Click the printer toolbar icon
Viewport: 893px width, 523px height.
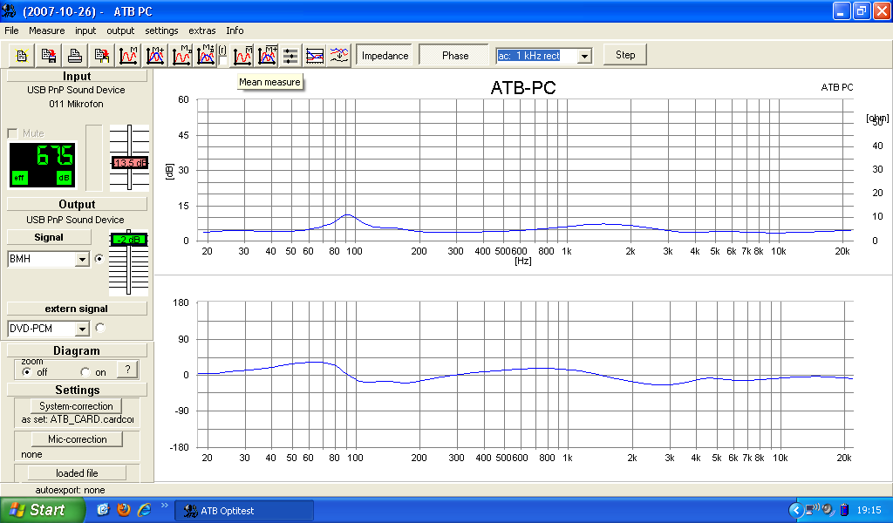pyautogui.click(x=75, y=56)
